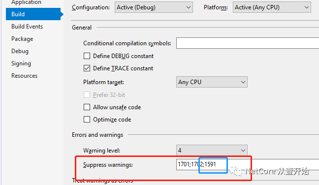Click the Warning level label
Screen dimensions: 319x185
click(101, 151)
